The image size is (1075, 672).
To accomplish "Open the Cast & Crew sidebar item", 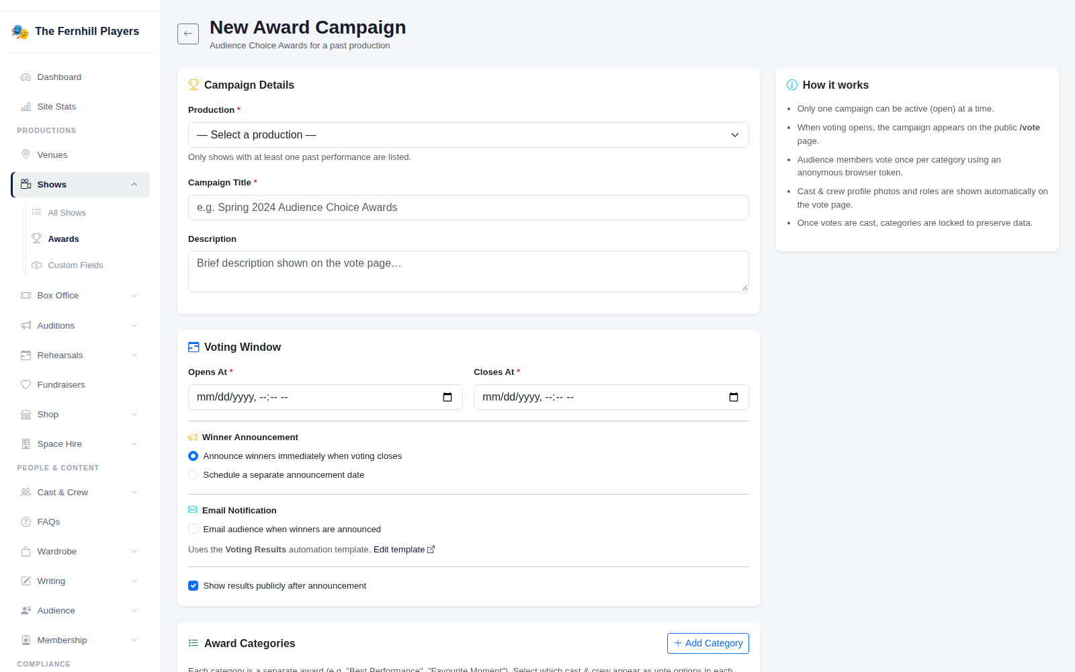I will (x=80, y=493).
